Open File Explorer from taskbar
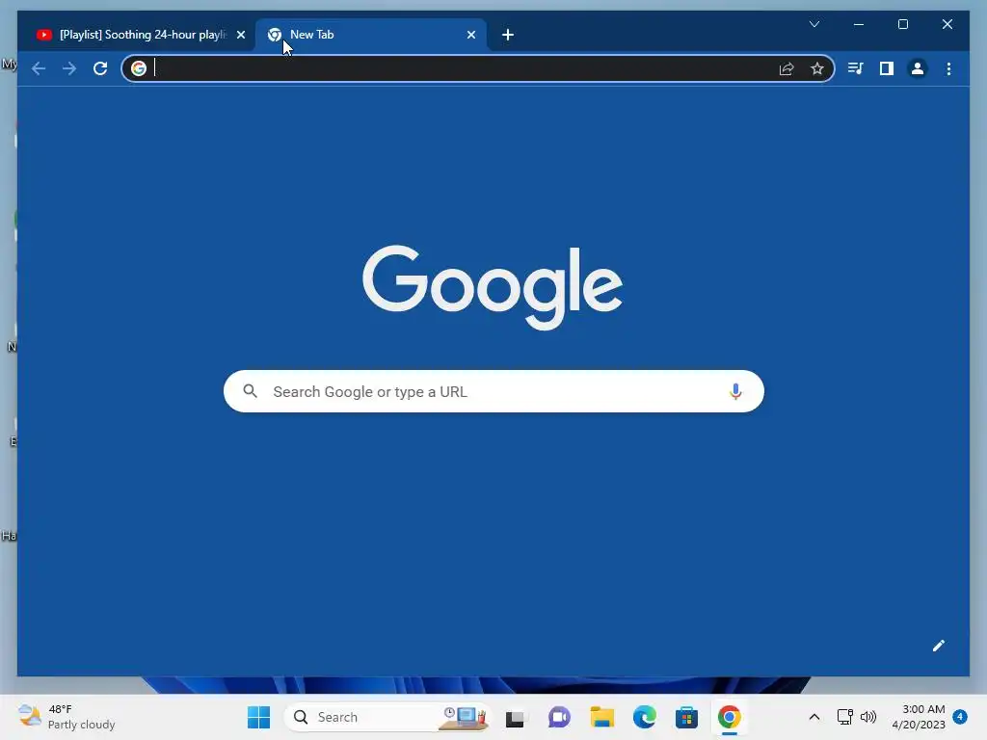987x740 pixels. pyautogui.click(x=601, y=717)
